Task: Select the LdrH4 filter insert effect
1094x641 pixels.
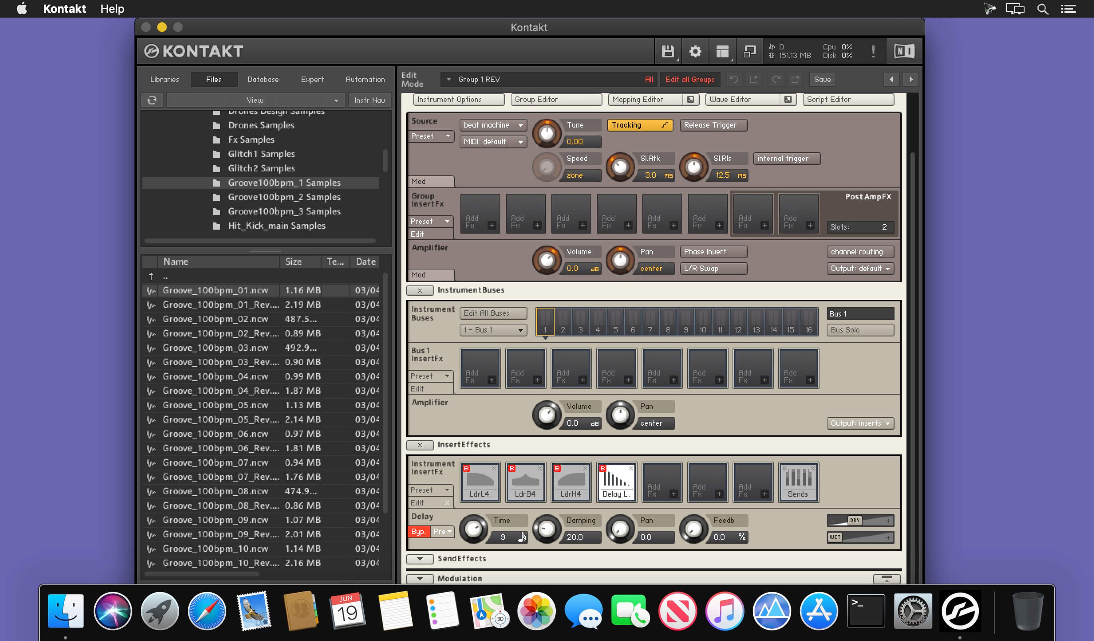Action: (x=571, y=482)
